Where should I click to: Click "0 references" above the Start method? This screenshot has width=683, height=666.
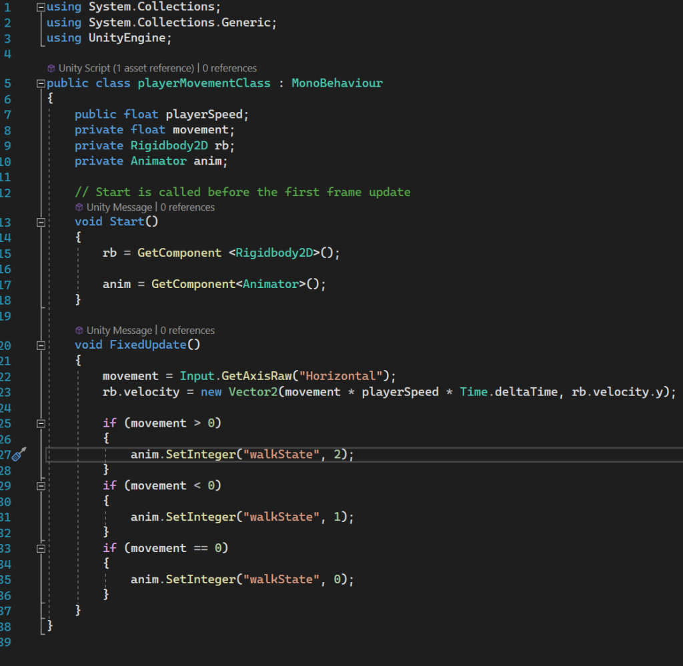187,207
